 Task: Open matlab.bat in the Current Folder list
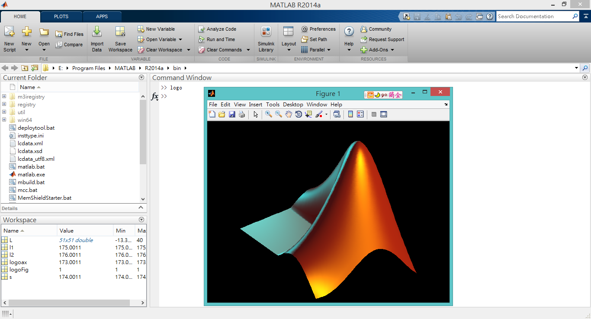pyautogui.click(x=30, y=166)
